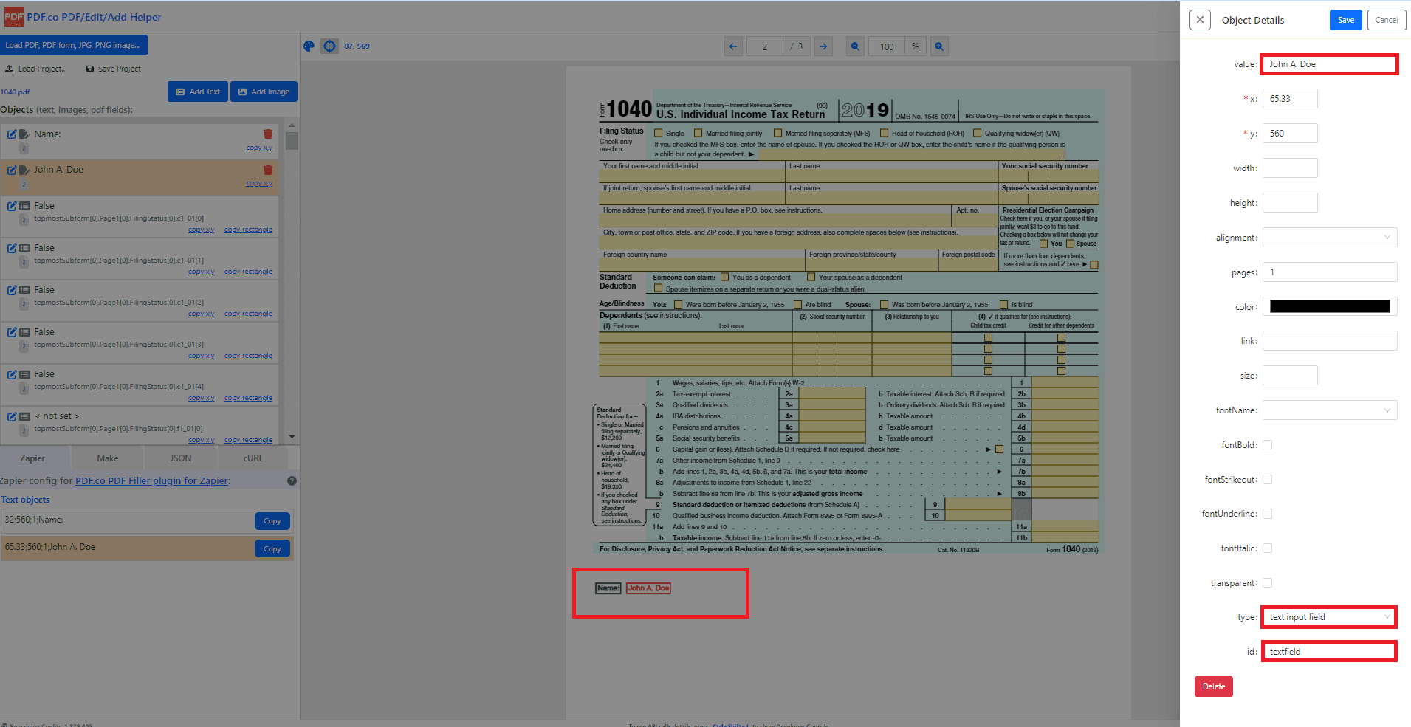Check the transparent checkbox
This screenshot has width=1411, height=727.
(x=1268, y=583)
